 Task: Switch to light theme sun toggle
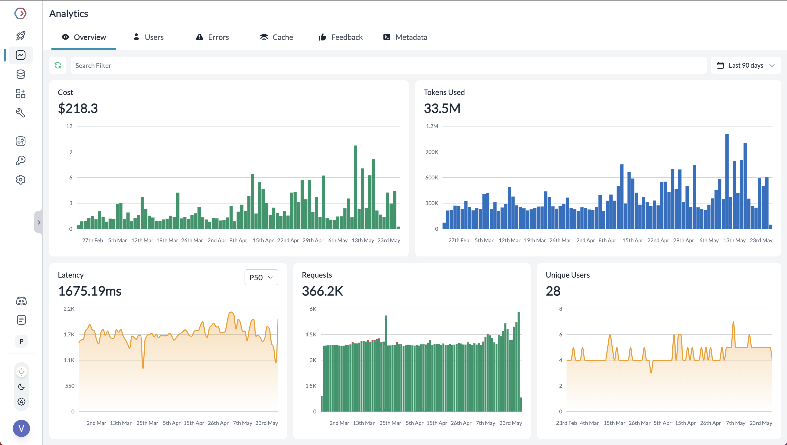coord(21,372)
